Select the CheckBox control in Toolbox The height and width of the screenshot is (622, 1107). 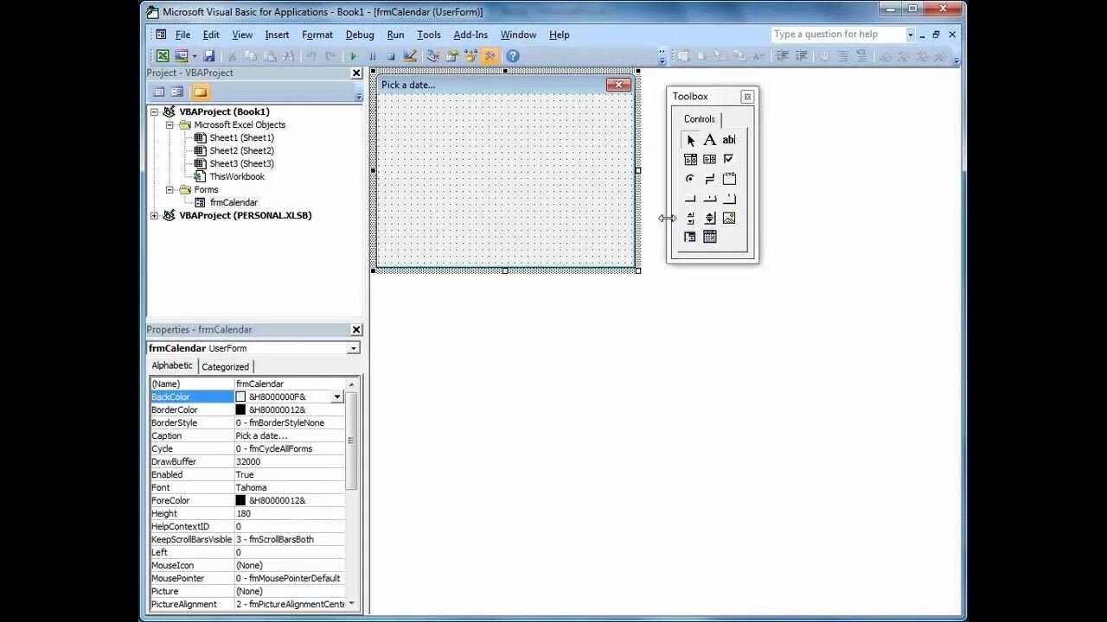point(729,159)
